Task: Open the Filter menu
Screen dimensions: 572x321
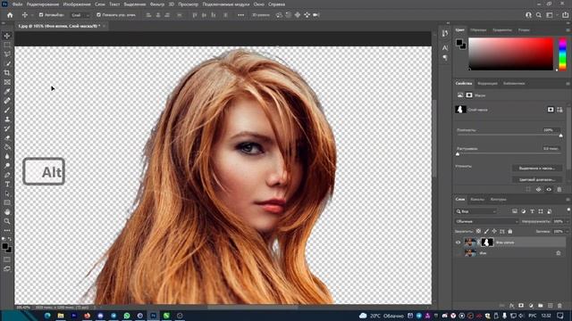Action: click(157, 4)
